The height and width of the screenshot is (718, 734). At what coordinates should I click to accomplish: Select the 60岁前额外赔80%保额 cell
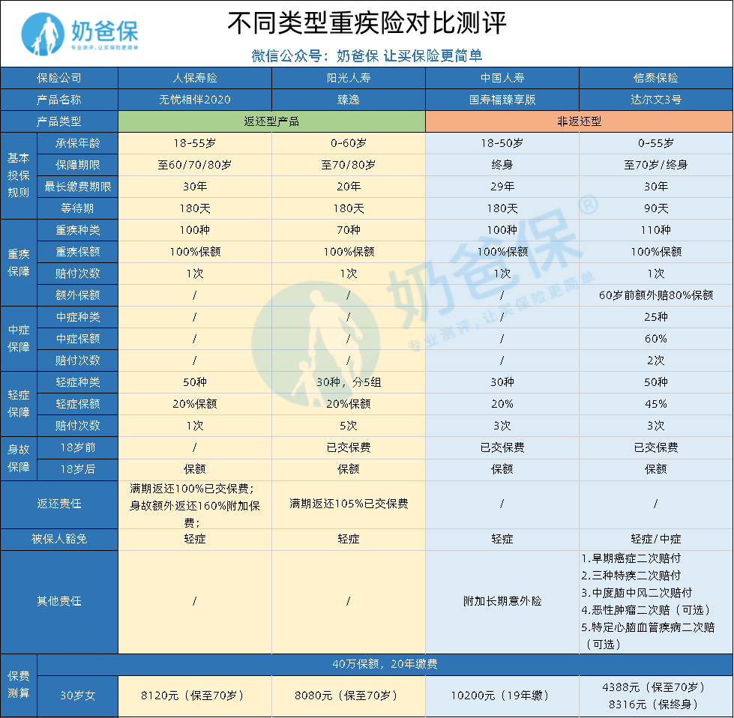pos(656,295)
